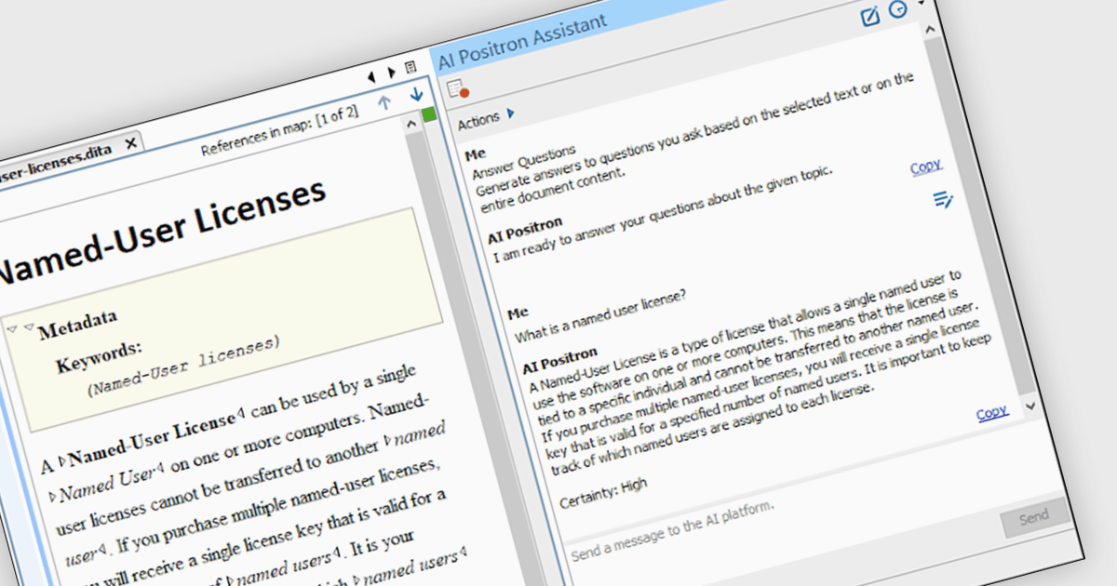
Task: Click the 'Keywords:' label
Action: pyautogui.click(x=99, y=354)
